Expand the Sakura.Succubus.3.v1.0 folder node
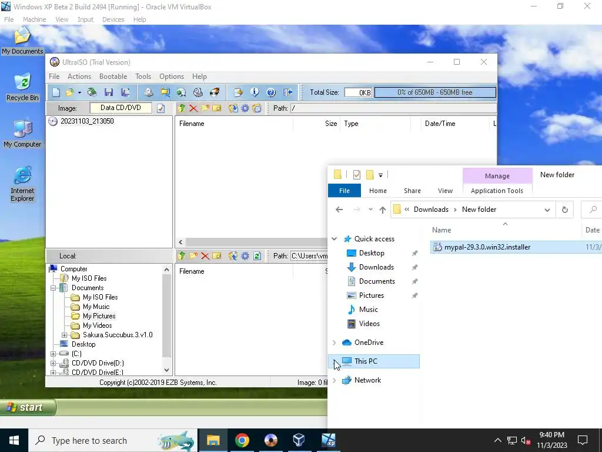The width and height of the screenshot is (602, 452). 65,335
